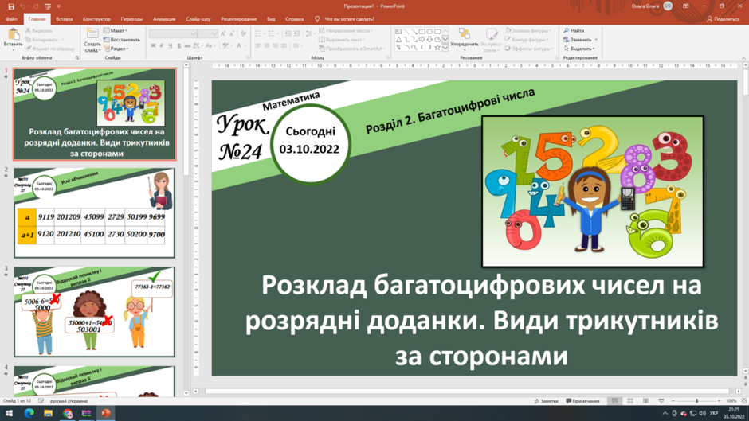Open ribbon display options icon in title bar
Image resolution: width=749 pixels, height=421 pixels.
click(686, 6)
